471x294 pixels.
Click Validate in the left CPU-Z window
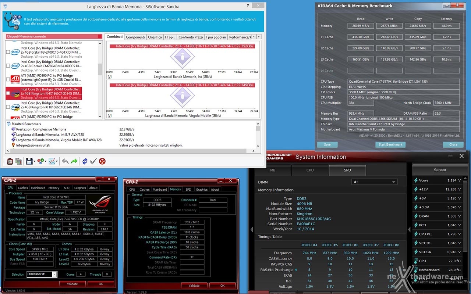(72, 284)
